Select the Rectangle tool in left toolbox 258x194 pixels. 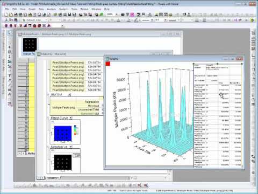click(10, 89)
